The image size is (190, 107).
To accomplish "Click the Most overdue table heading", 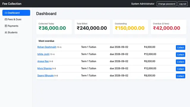I will point(46,41).
